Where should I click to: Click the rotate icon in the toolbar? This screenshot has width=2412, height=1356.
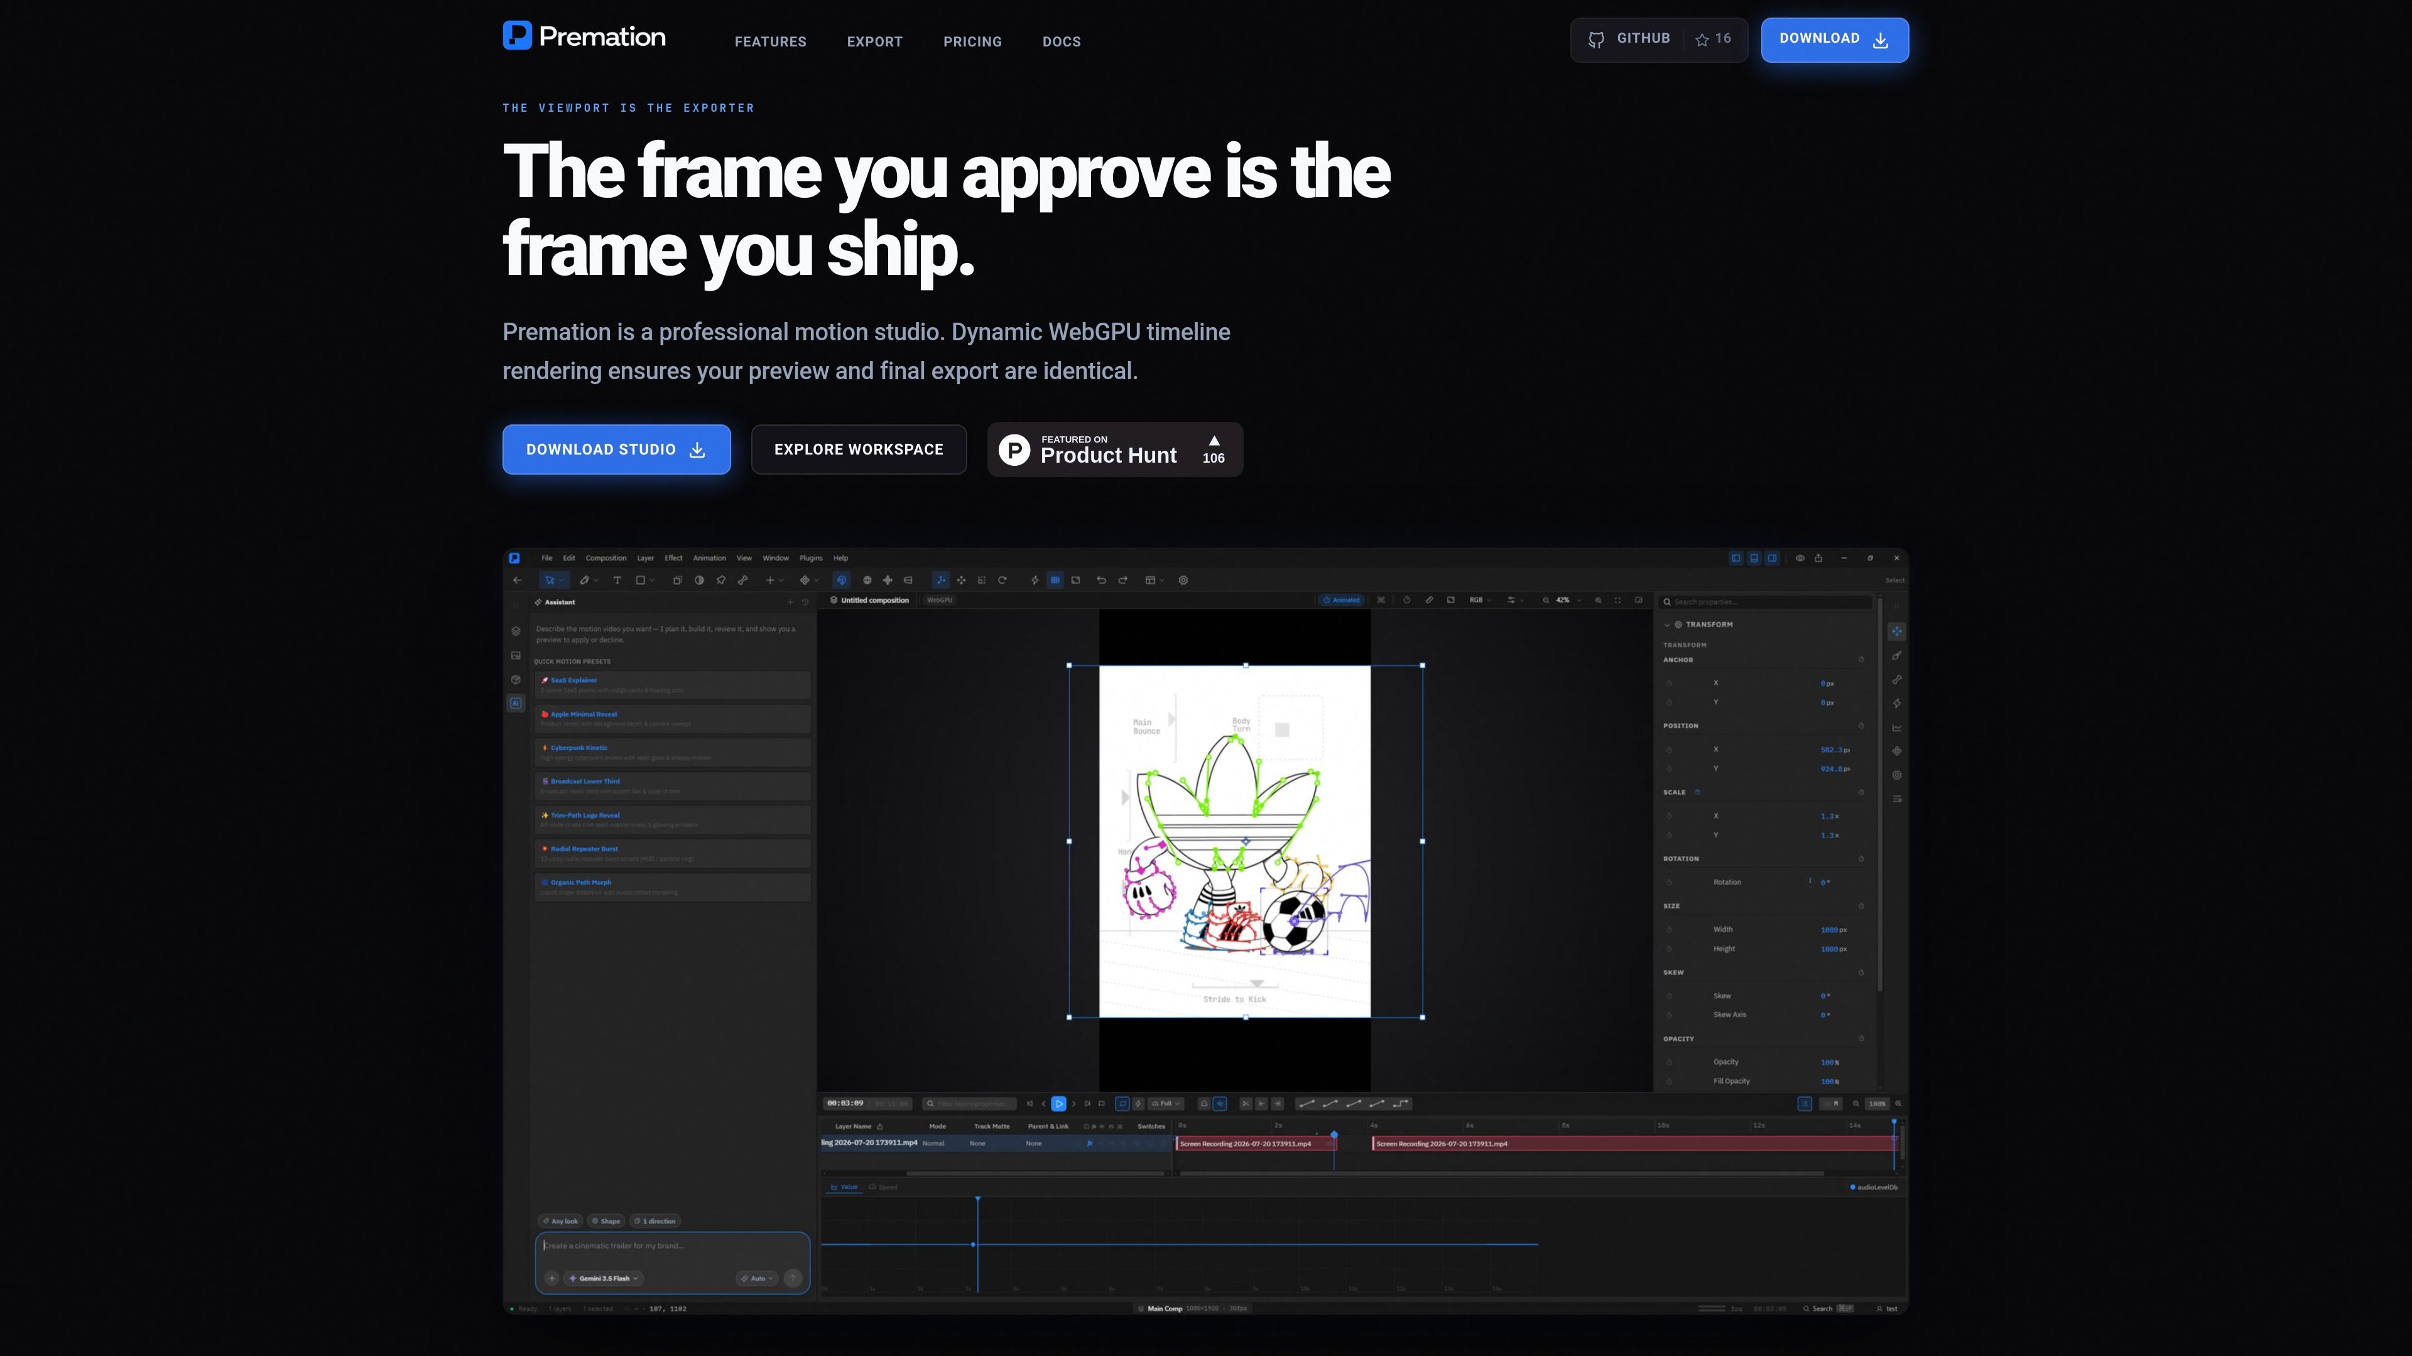[1002, 580]
